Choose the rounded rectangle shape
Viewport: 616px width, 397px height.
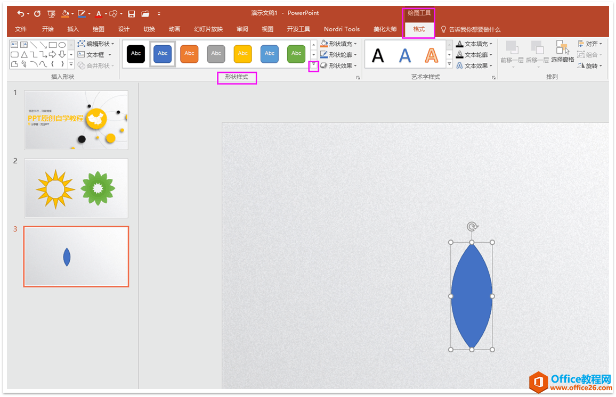[14, 54]
